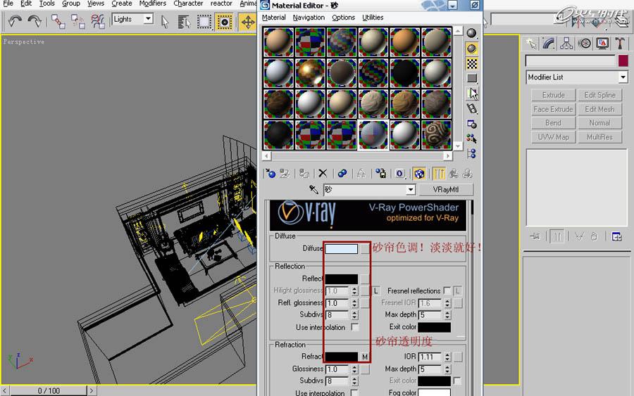Click Reset Map/Mtl to Default (X) icon
The height and width of the screenshot is (396, 634).
click(323, 174)
